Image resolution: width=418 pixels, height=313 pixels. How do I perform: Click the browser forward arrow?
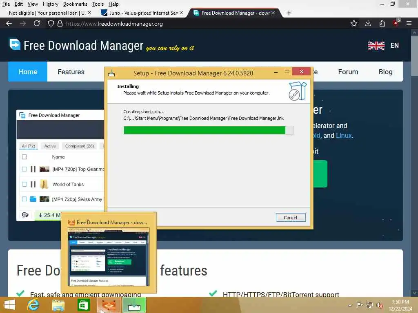[x=23, y=23]
